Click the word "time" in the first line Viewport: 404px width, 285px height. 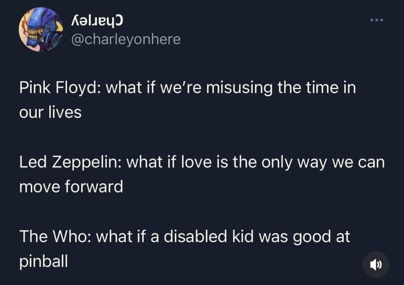tap(323, 90)
